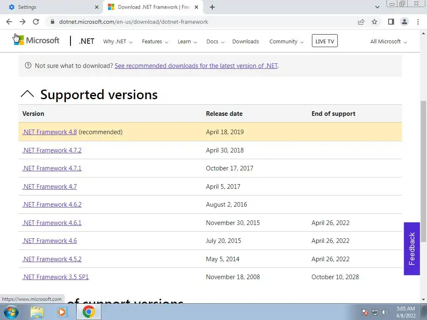Go forward in browser history
Screen dimensions: 427x320
point(23,22)
